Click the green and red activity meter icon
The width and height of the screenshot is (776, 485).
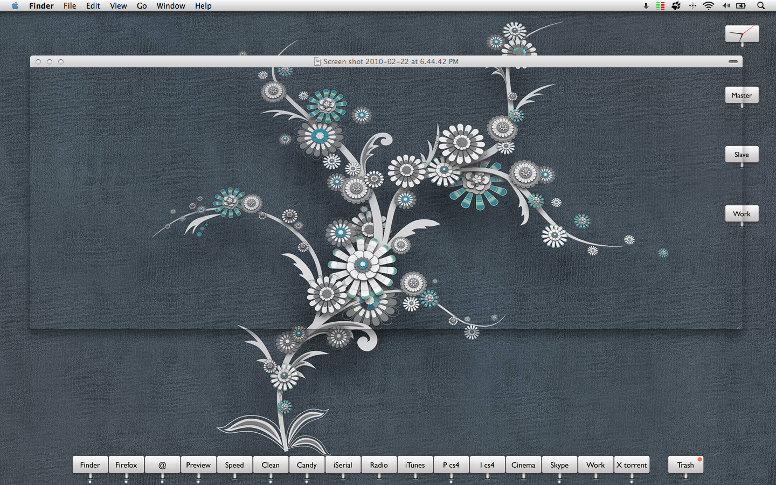[660, 6]
